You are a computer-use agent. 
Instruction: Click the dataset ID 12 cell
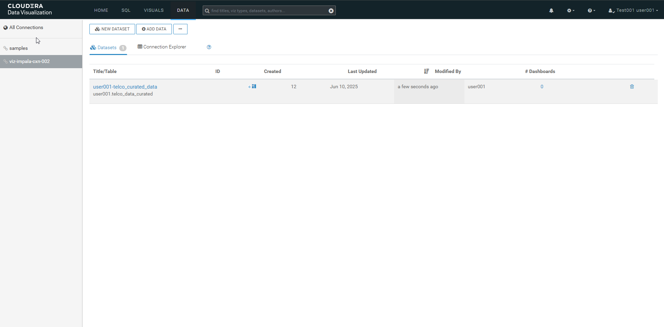[294, 87]
